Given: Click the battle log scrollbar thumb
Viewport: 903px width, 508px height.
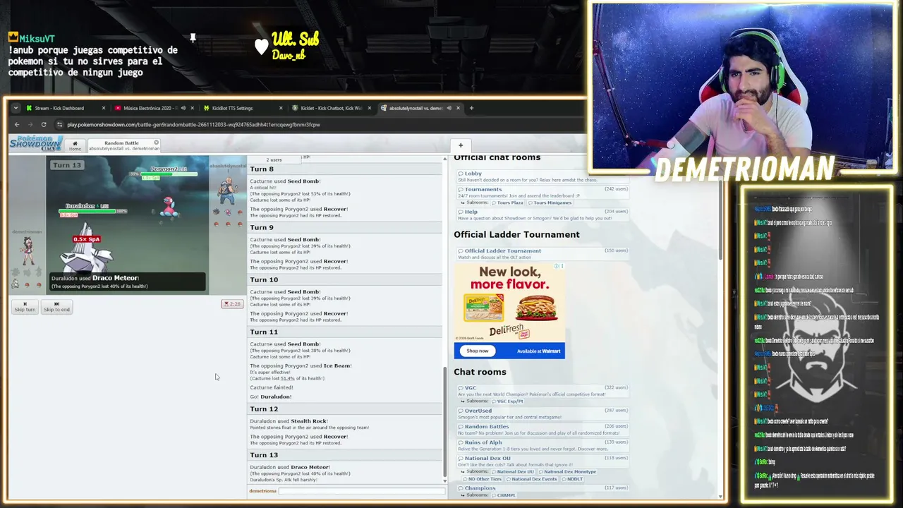Looking at the screenshot, I should pos(444,422).
